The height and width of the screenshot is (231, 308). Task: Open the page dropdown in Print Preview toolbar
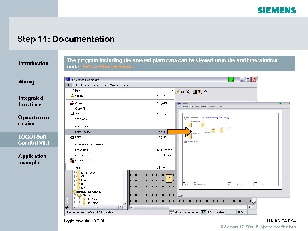point(192,107)
